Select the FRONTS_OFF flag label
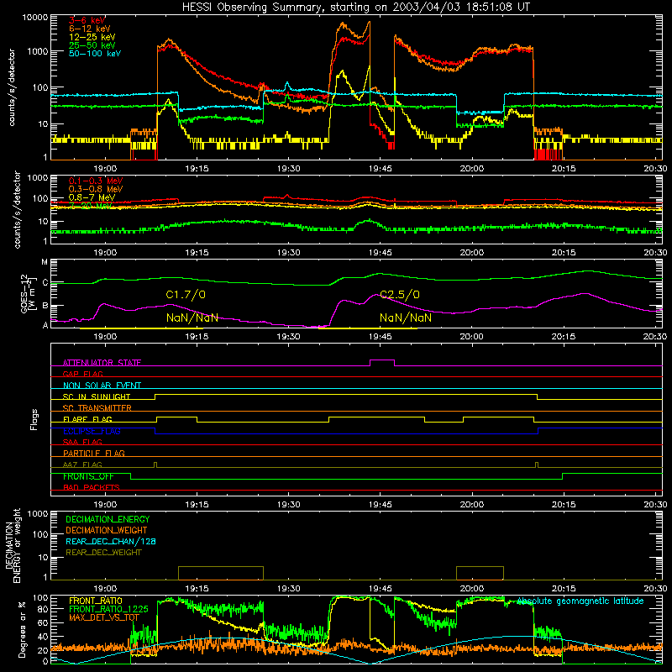This screenshot has height=672, width=672. click(x=88, y=476)
